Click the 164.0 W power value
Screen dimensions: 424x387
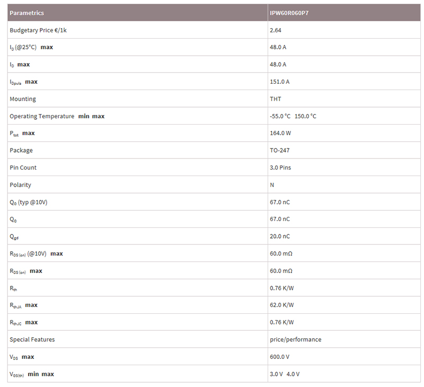click(x=280, y=133)
